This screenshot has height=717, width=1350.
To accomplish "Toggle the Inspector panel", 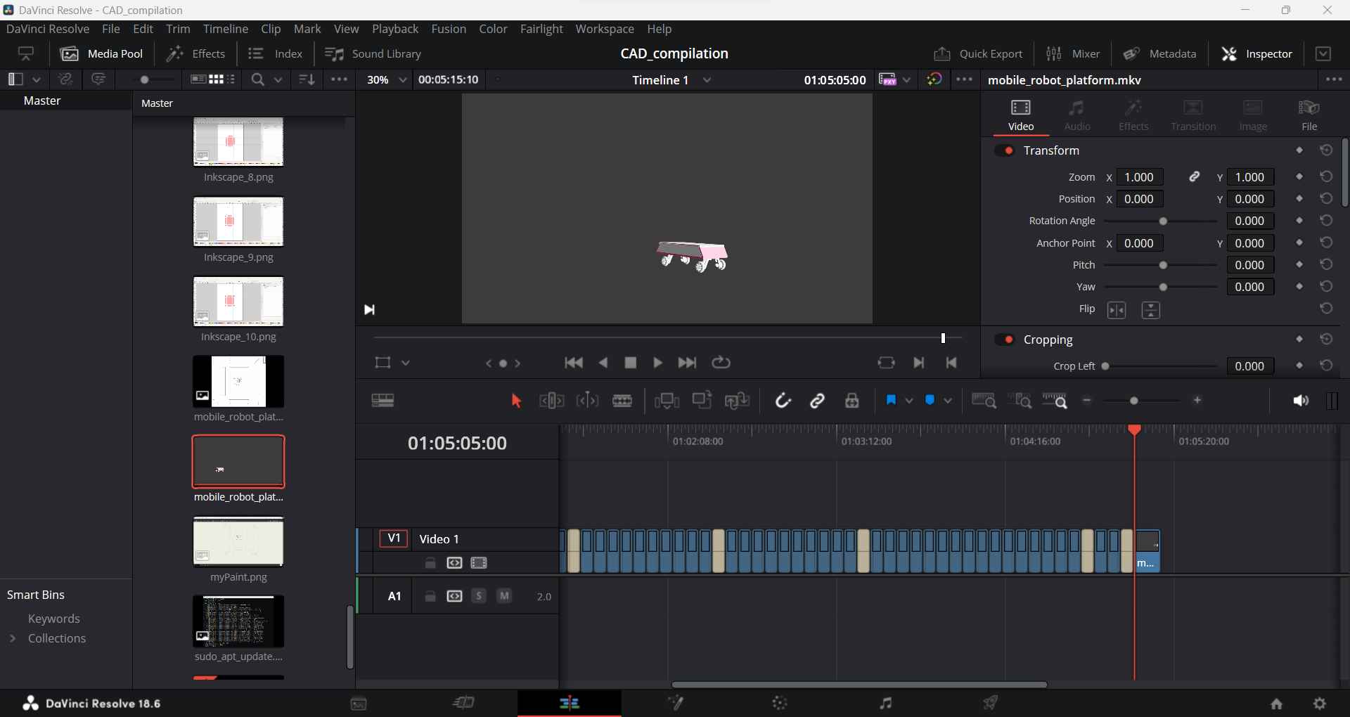I will (x=1257, y=53).
